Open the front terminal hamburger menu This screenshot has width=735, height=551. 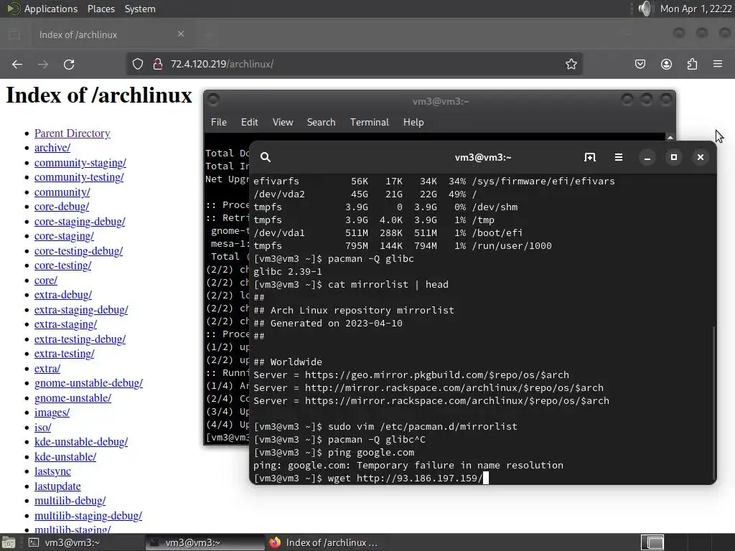(x=618, y=157)
